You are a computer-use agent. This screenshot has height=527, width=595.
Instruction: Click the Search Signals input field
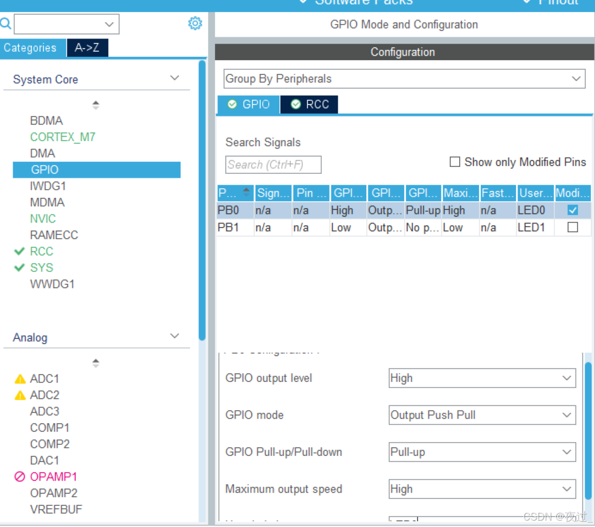(x=273, y=165)
